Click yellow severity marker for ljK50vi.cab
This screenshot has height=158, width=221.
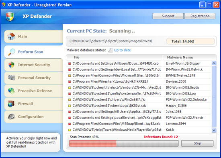point(70,106)
